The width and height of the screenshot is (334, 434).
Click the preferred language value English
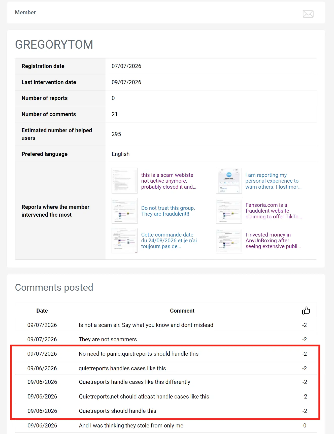[x=121, y=154]
